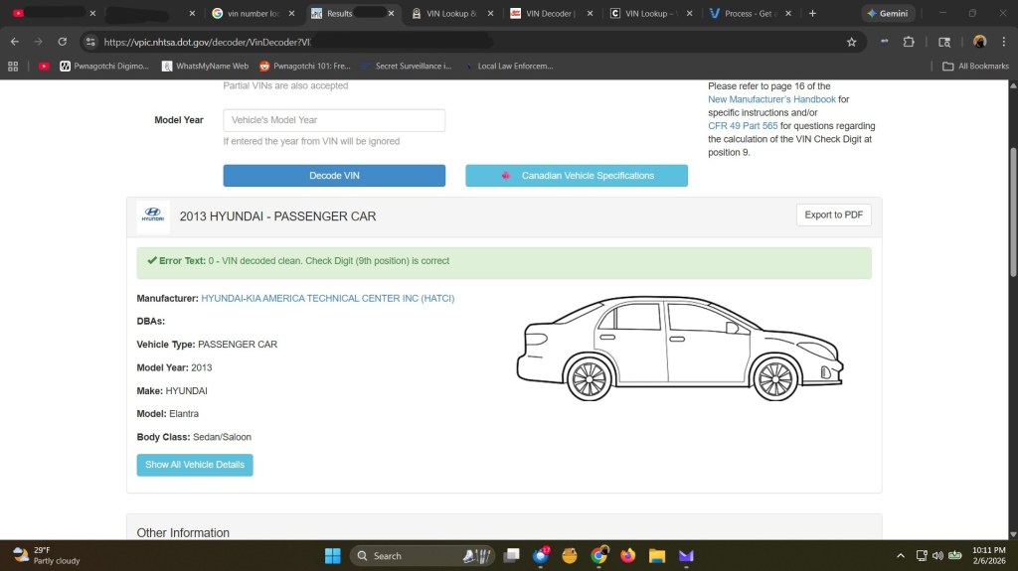Screen dimensions: 1018x571
Task: Open Firefox from the taskbar
Action: coord(627,555)
